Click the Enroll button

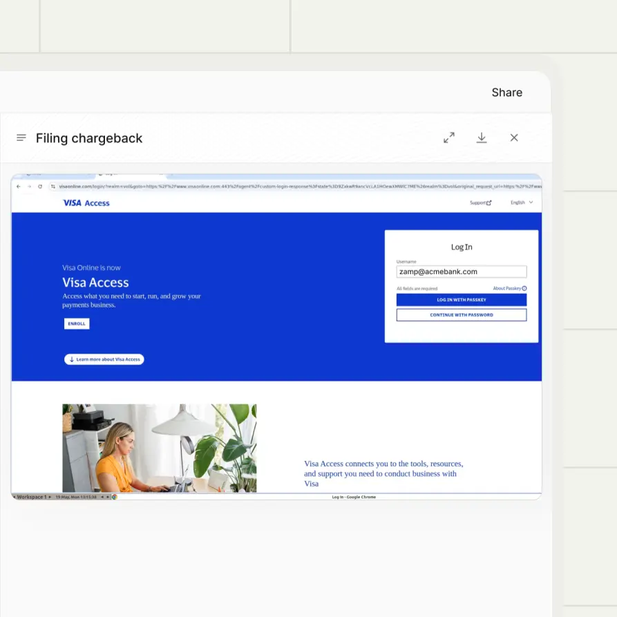(77, 323)
